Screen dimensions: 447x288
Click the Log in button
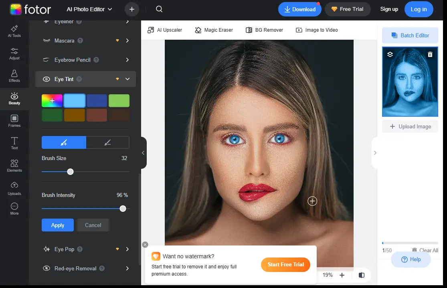coord(419,9)
